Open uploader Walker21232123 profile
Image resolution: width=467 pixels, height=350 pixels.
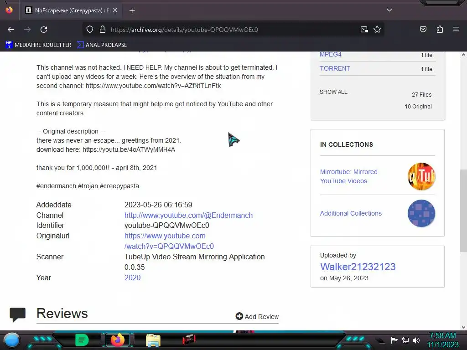pos(358,267)
